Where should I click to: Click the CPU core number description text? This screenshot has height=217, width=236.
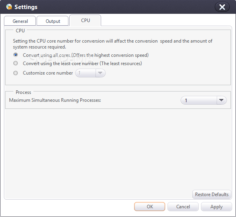point(112,44)
